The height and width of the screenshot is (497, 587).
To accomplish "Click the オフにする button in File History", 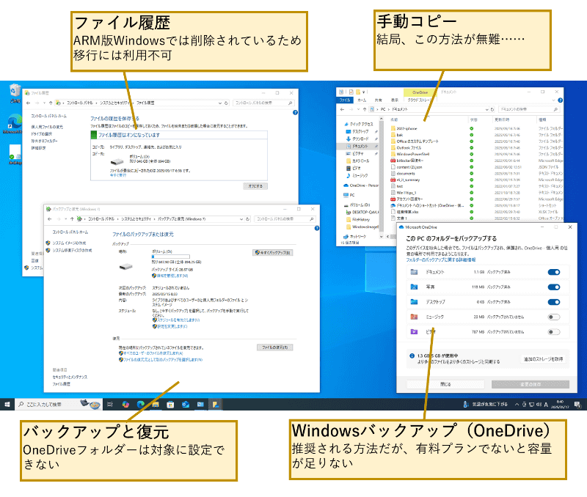I will [x=255, y=186].
